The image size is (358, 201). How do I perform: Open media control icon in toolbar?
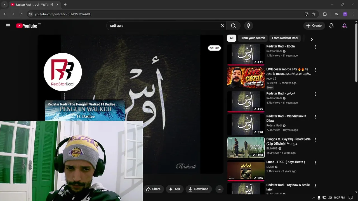(337, 14)
